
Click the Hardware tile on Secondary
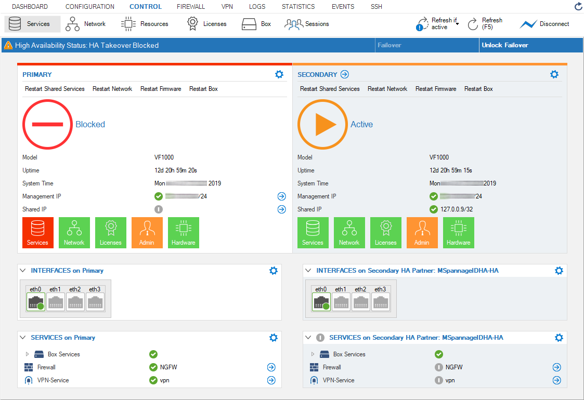(459, 233)
